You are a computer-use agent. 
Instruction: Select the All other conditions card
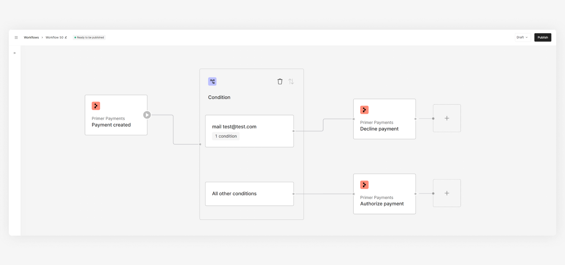tap(249, 194)
